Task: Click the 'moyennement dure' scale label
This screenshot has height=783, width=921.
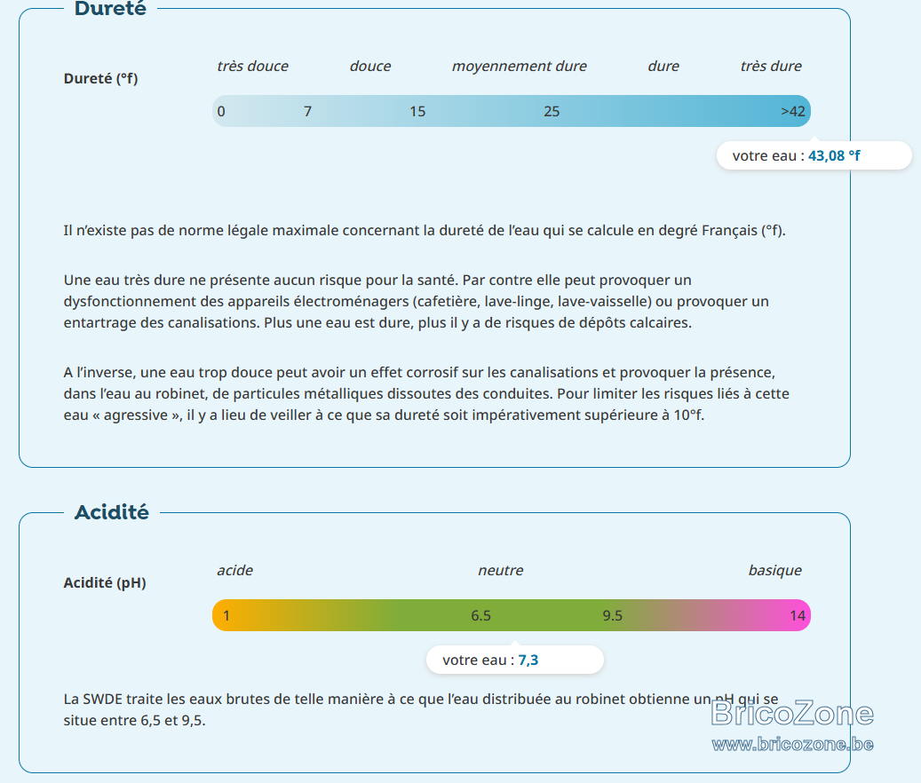Action: point(520,67)
